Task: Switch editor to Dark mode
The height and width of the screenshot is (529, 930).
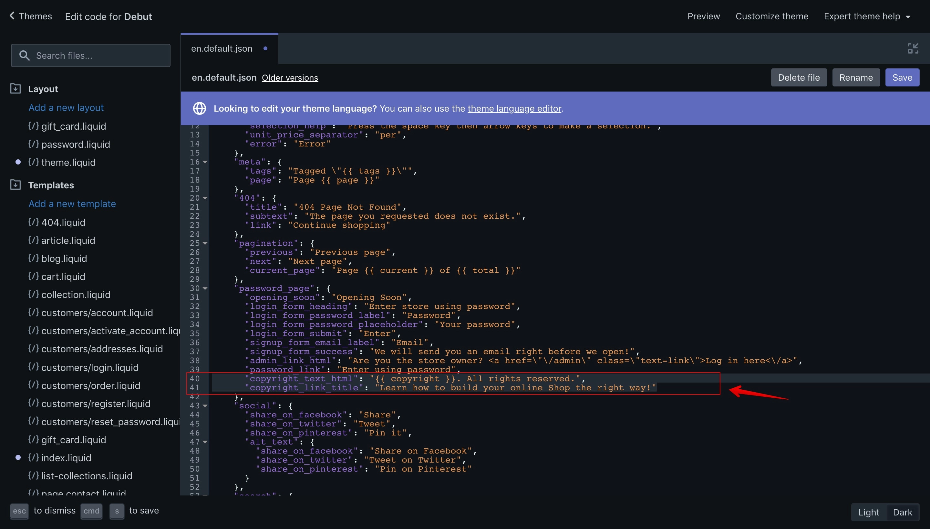Action: pyautogui.click(x=902, y=512)
